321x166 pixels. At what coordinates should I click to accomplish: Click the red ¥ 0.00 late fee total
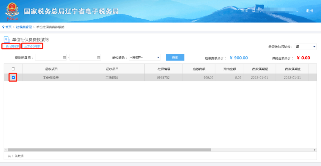(303, 58)
